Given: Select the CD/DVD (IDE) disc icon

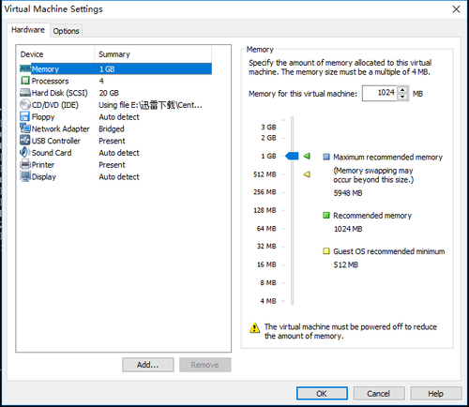Looking at the screenshot, I should pos(25,104).
